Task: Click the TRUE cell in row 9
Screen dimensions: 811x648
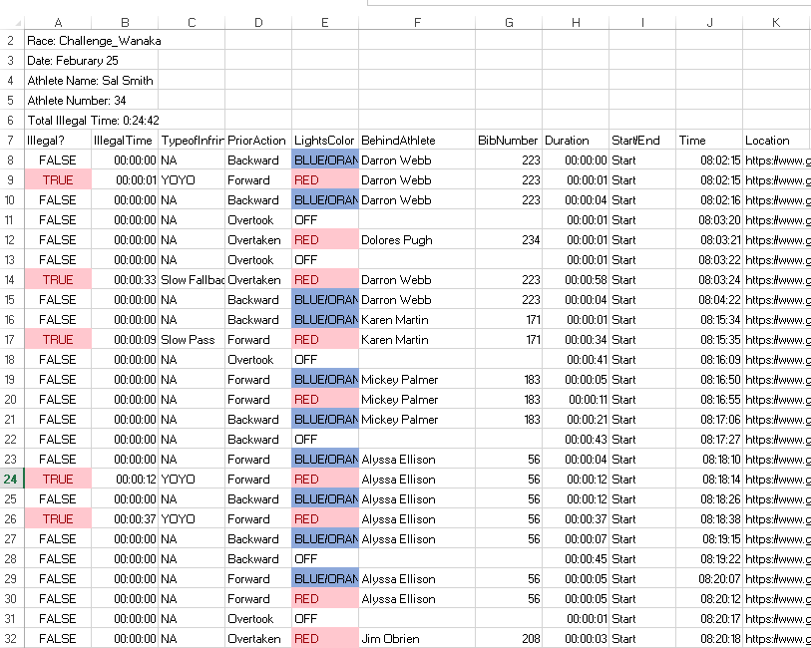Action: [58, 179]
